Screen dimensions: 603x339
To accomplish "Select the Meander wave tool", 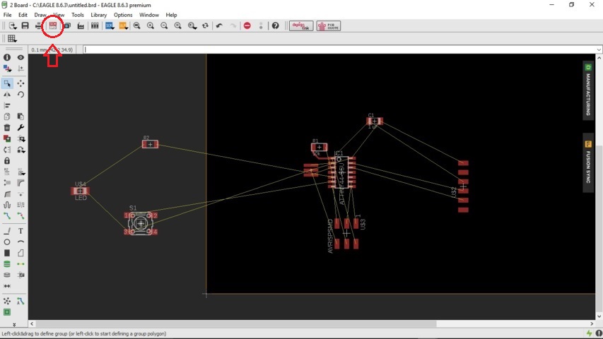I will point(7,205).
